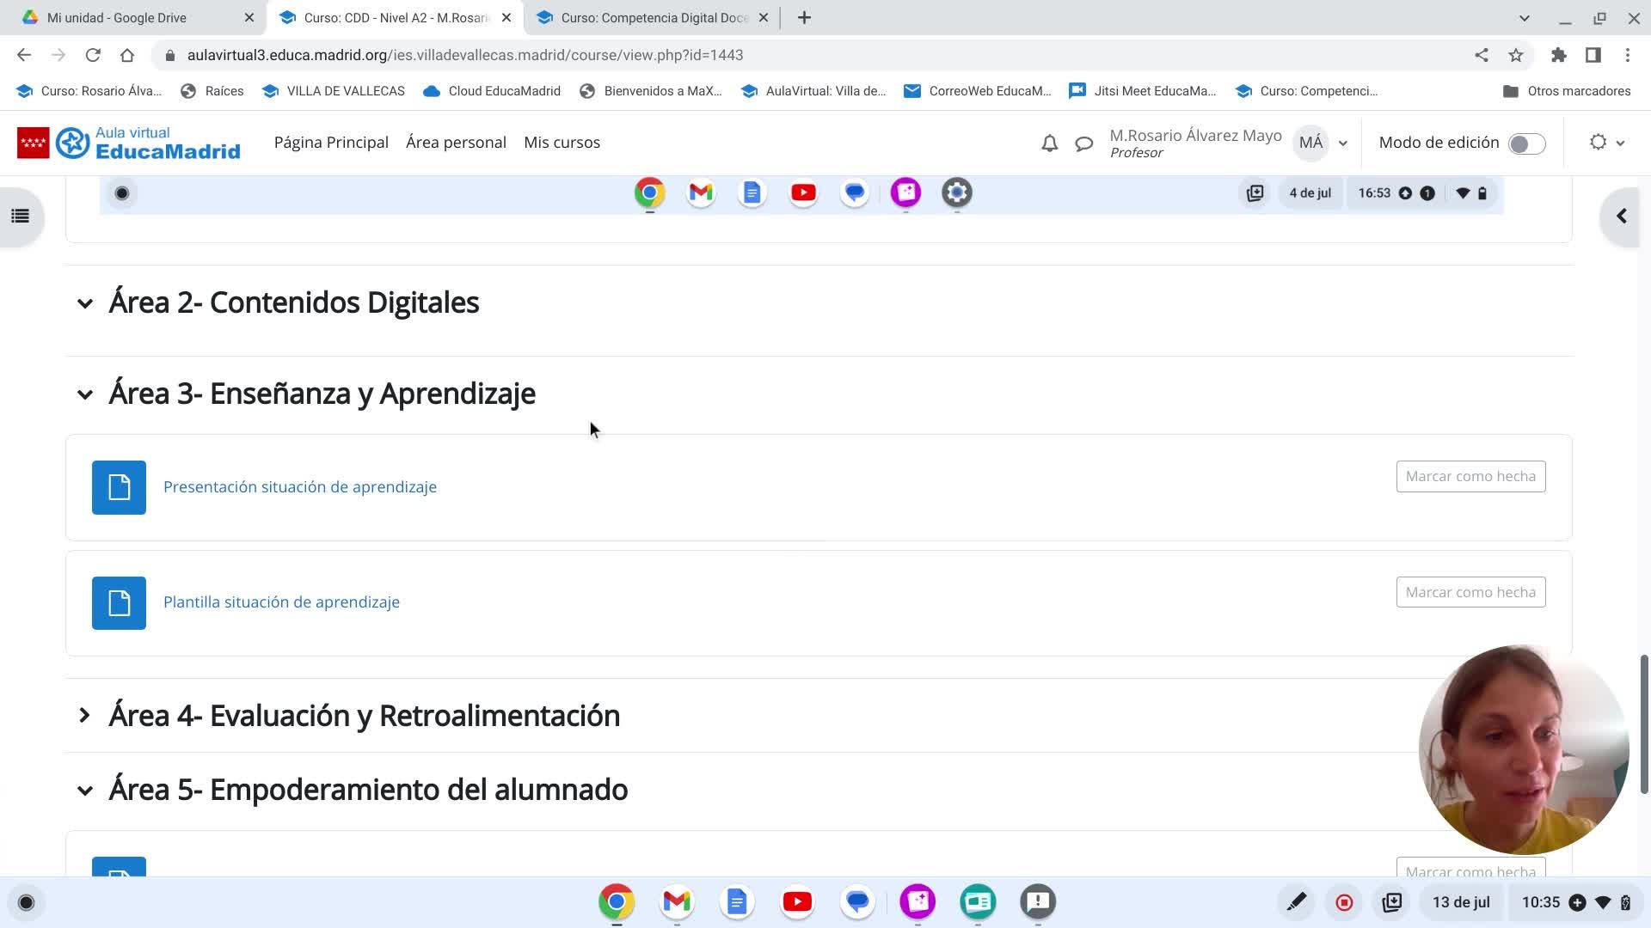Mark Plantilla situación de aprendizaje as done

click(x=1470, y=592)
